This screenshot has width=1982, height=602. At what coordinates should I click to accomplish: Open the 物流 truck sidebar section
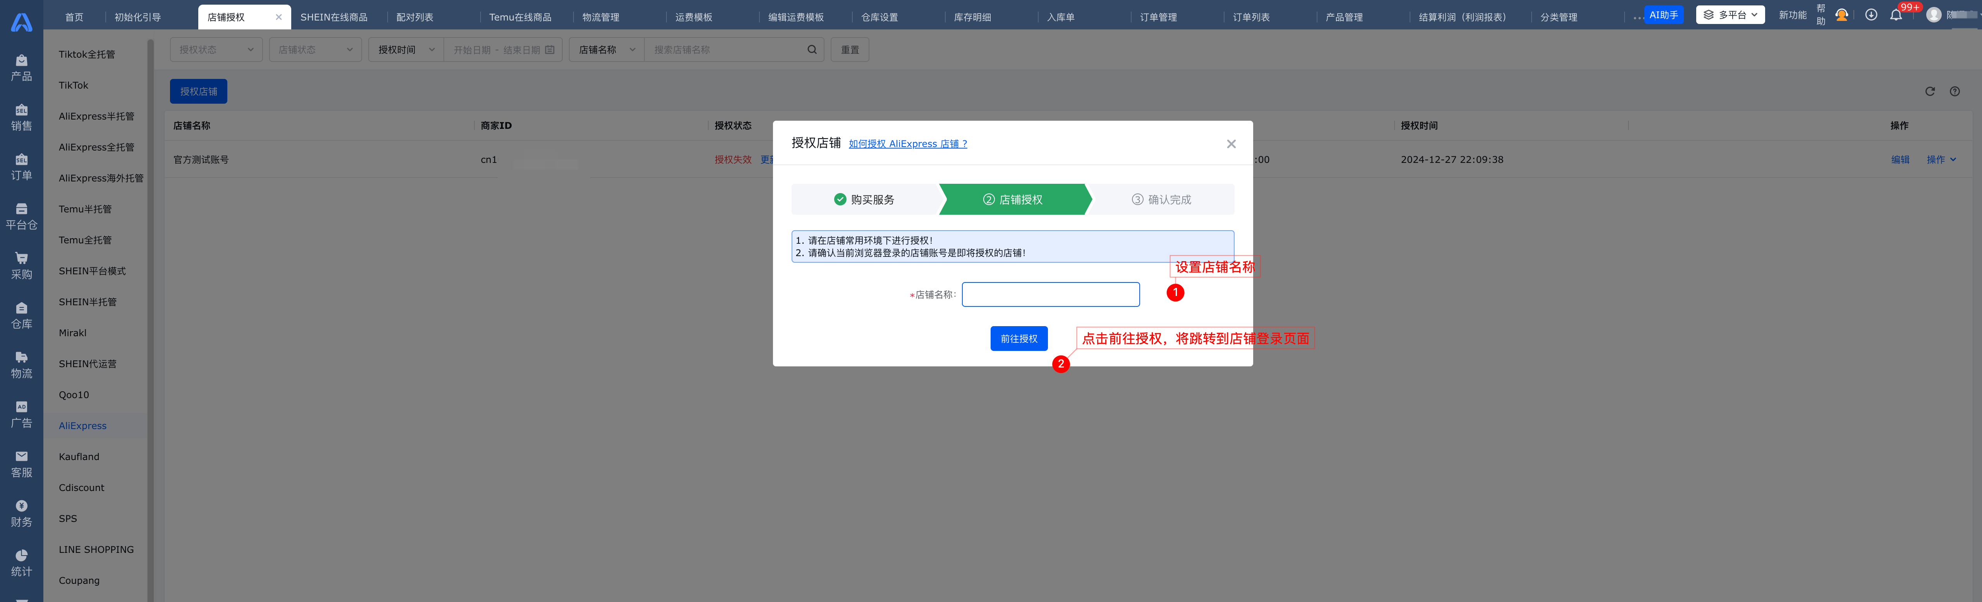pyautogui.click(x=22, y=365)
